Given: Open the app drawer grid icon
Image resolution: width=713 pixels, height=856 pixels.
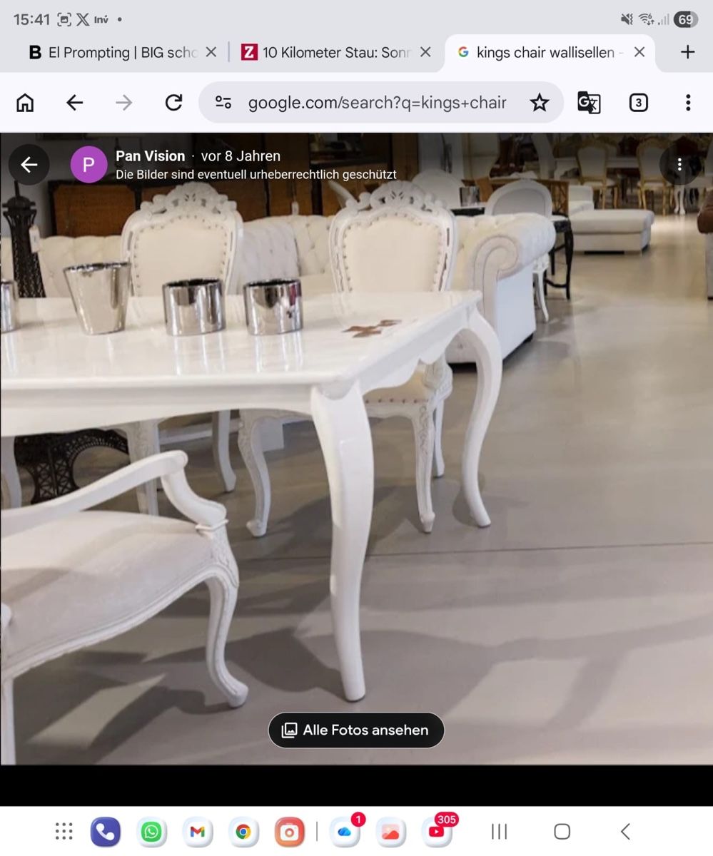Looking at the screenshot, I should 64,831.
